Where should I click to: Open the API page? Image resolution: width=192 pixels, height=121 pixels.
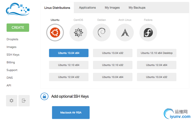click(9, 85)
